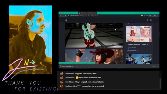Click the chat panel scrollbar
The width and height of the screenshot is (167, 94).
[x=160, y=84]
